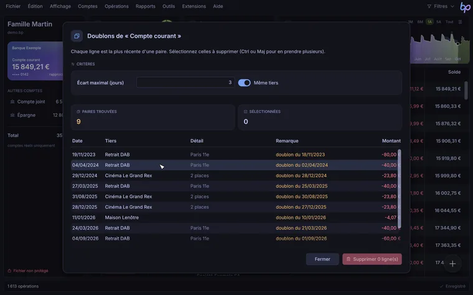The image size is (473, 295).
Task: Open the Édition menu
Action: (35, 6)
